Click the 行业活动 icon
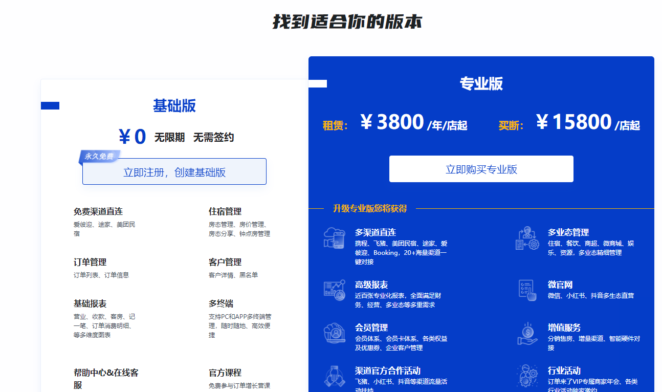This screenshot has height=392, width=662. (x=527, y=376)
